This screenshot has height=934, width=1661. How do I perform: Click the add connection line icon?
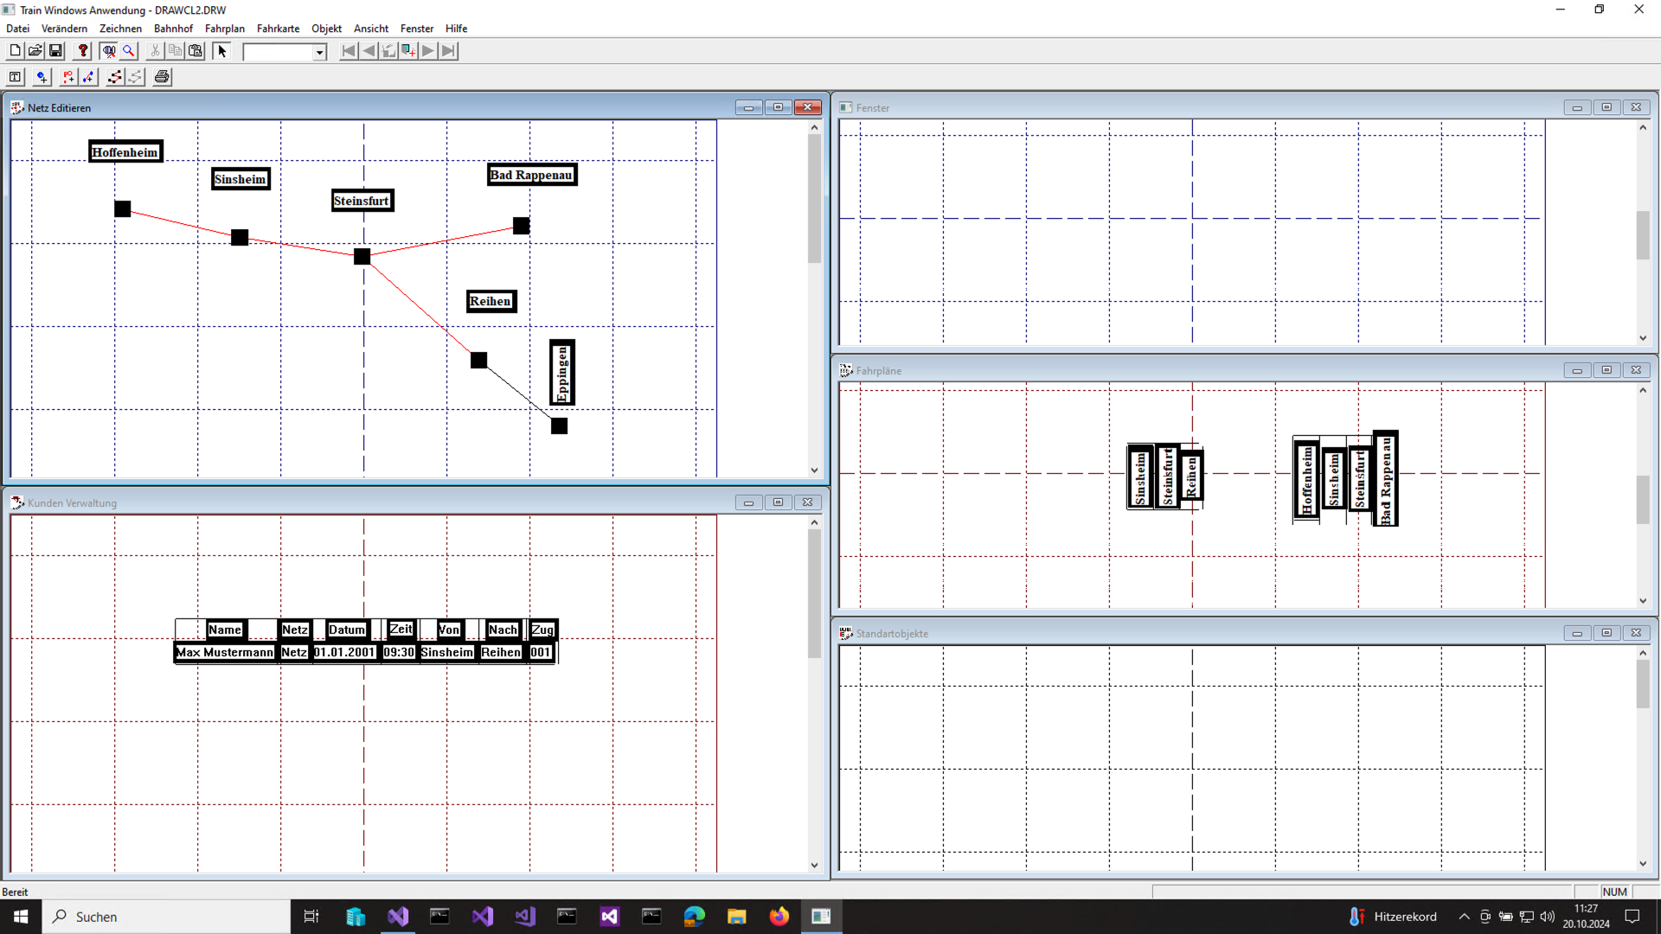point(89,77)
